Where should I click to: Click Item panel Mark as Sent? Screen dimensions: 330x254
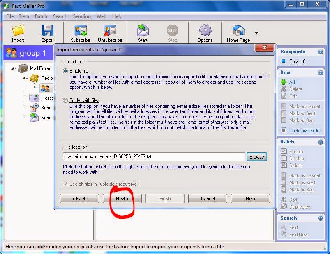[x=302, y=113]
